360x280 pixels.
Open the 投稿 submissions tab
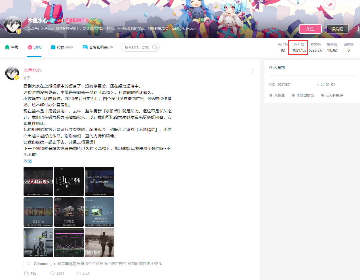(62, 47)
